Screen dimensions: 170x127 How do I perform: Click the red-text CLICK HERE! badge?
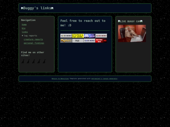click(x=101, y=36)
